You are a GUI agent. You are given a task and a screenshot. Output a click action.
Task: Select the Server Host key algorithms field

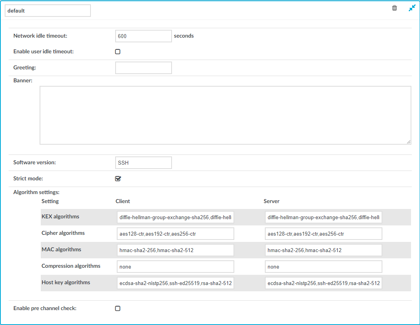click(x=324, y=283)
